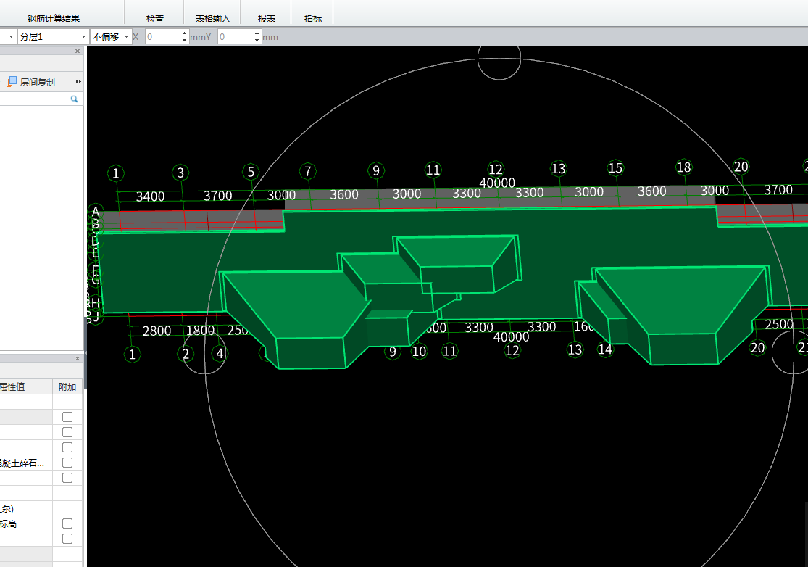Close the property panel with 属性值 column
The image size is (808, 567).
[x=78, y=358]
